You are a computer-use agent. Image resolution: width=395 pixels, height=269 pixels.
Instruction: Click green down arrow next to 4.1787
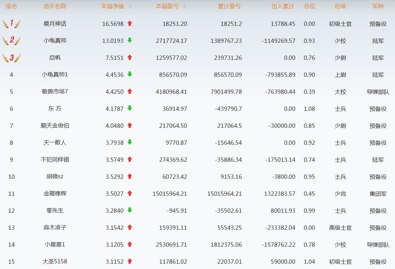(x=130, y=108)
